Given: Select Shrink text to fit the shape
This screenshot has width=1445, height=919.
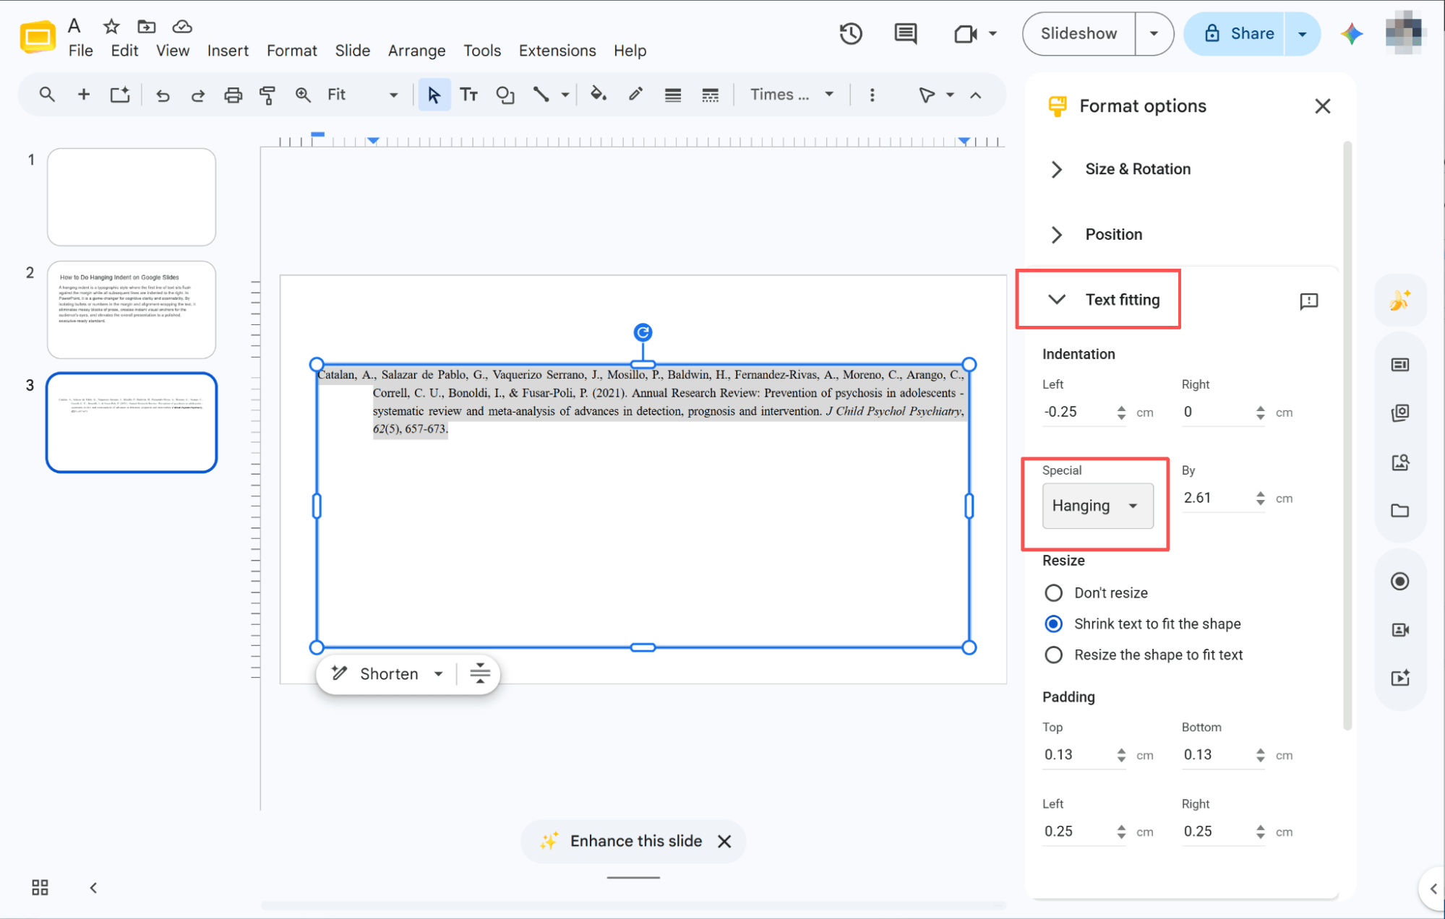Looking at the screenshot, I should [1053, 624].
